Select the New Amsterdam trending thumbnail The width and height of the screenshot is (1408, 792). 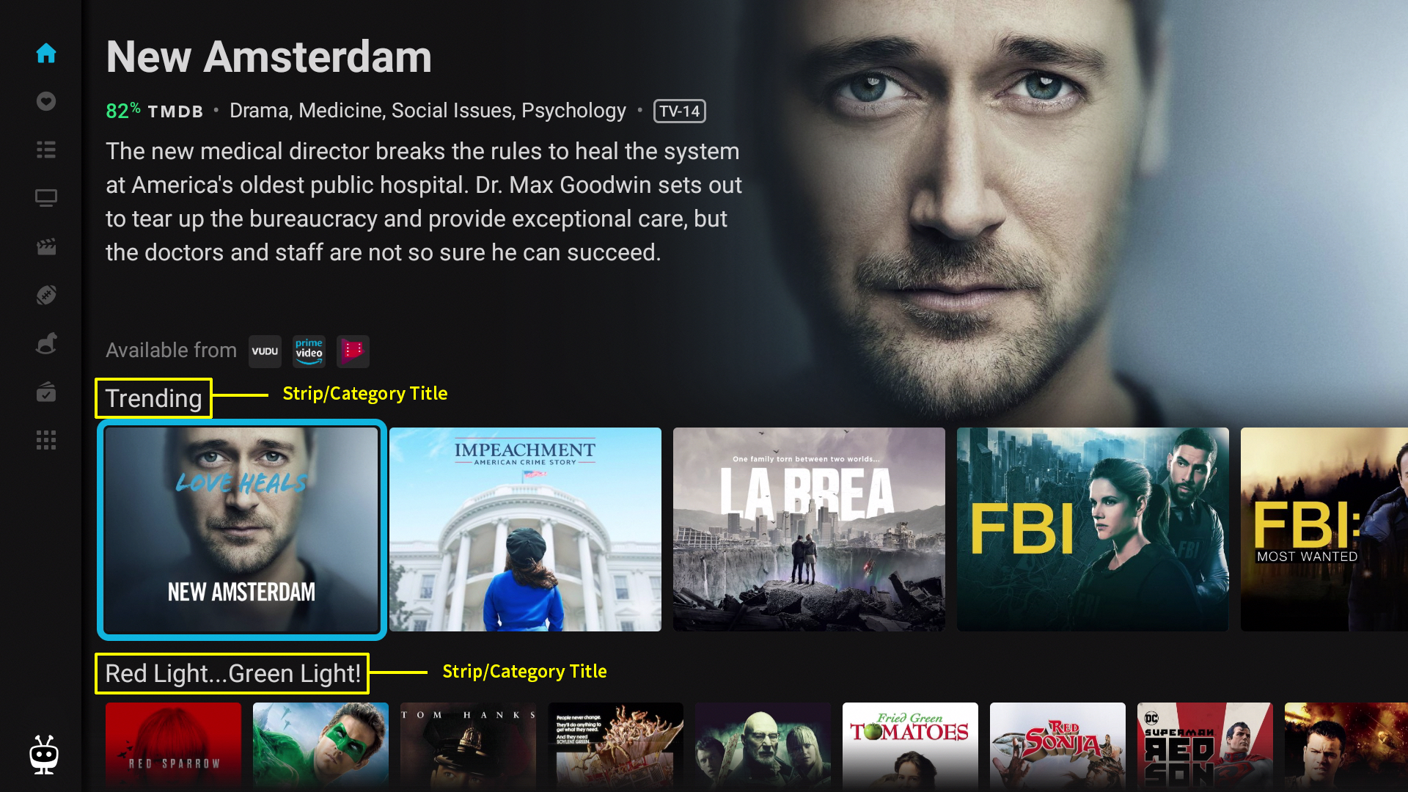tap(241, 529)
